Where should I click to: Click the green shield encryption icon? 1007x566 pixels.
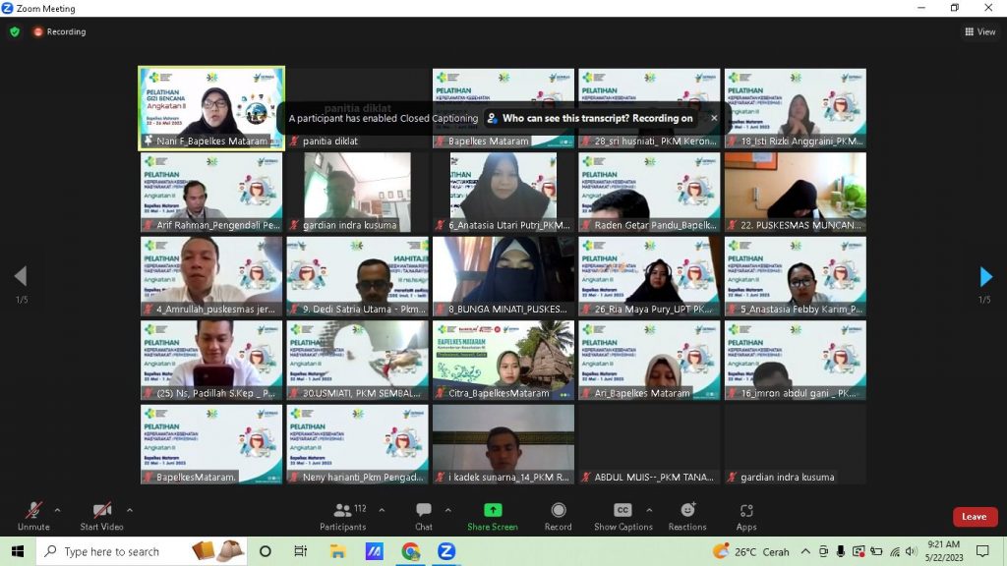[15, 31]
